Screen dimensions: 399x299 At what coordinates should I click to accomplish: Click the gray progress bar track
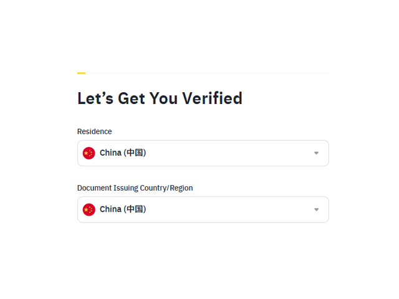tap(206, 73)
